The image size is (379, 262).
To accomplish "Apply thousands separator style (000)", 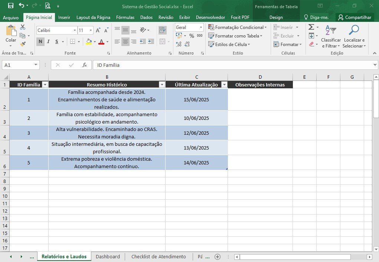I will (200, 36).
